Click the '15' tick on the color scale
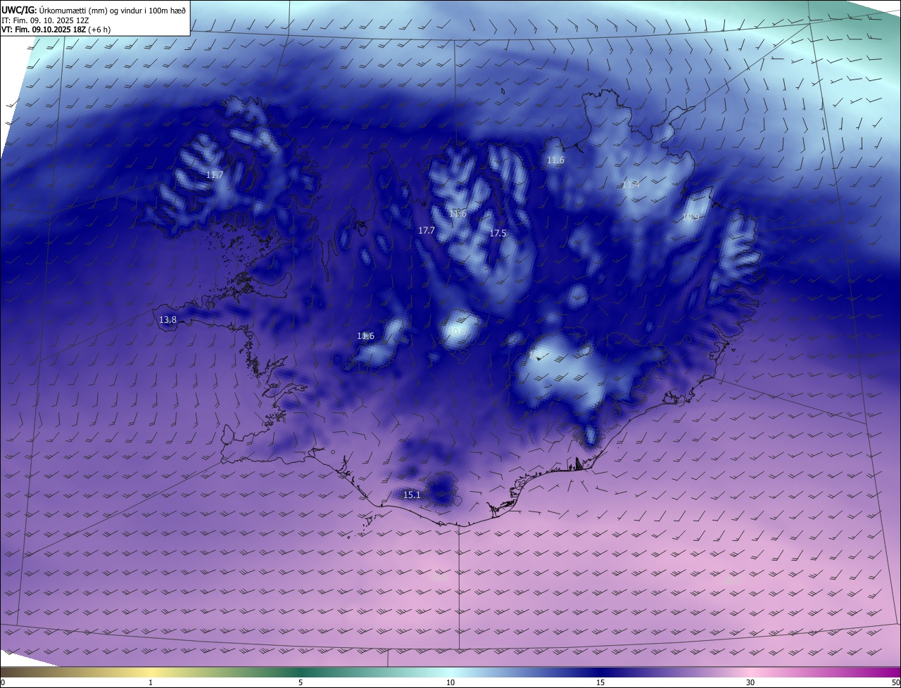This screenshot has height=688, width=901. (600, 682)
